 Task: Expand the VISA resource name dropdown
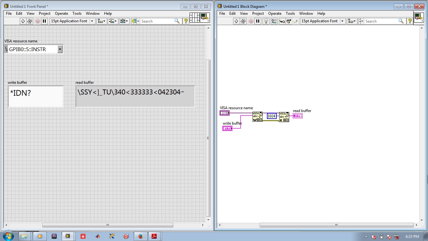60,49
